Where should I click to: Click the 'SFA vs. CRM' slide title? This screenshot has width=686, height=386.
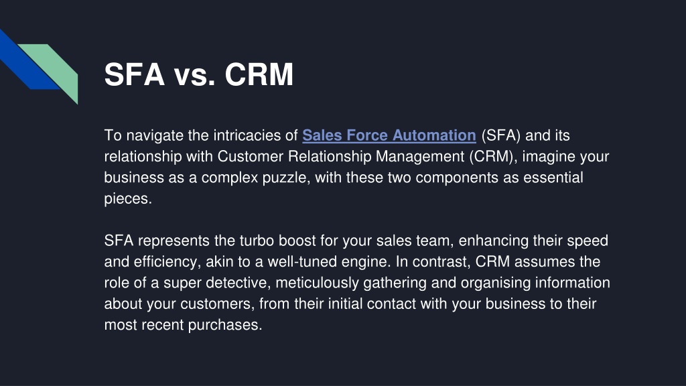(x=198, y=74)
